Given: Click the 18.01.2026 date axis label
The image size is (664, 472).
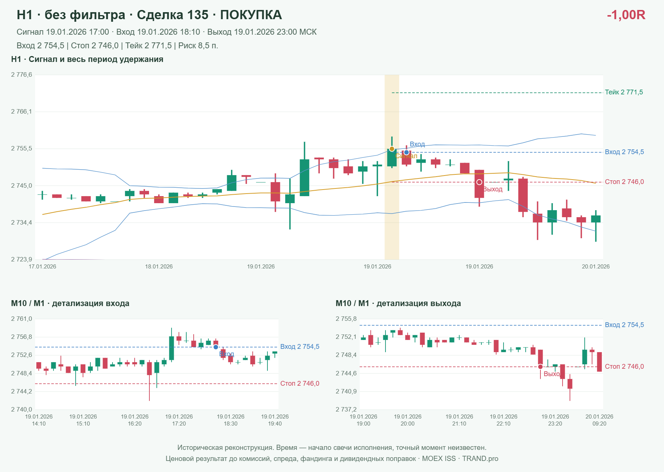Looking at the screenshot, I should coord(159,267).
